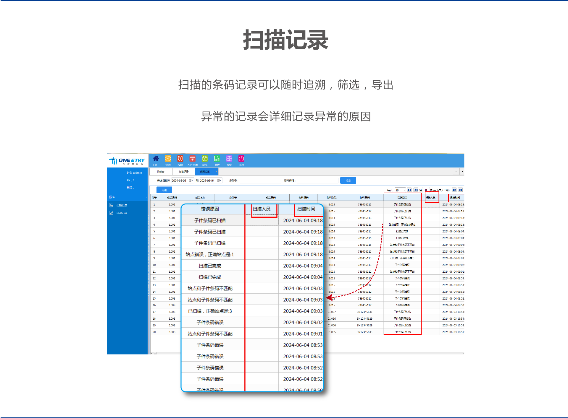The image size is (568, 418).
Task: Click the page number field after 第
Action: point(426,190)
